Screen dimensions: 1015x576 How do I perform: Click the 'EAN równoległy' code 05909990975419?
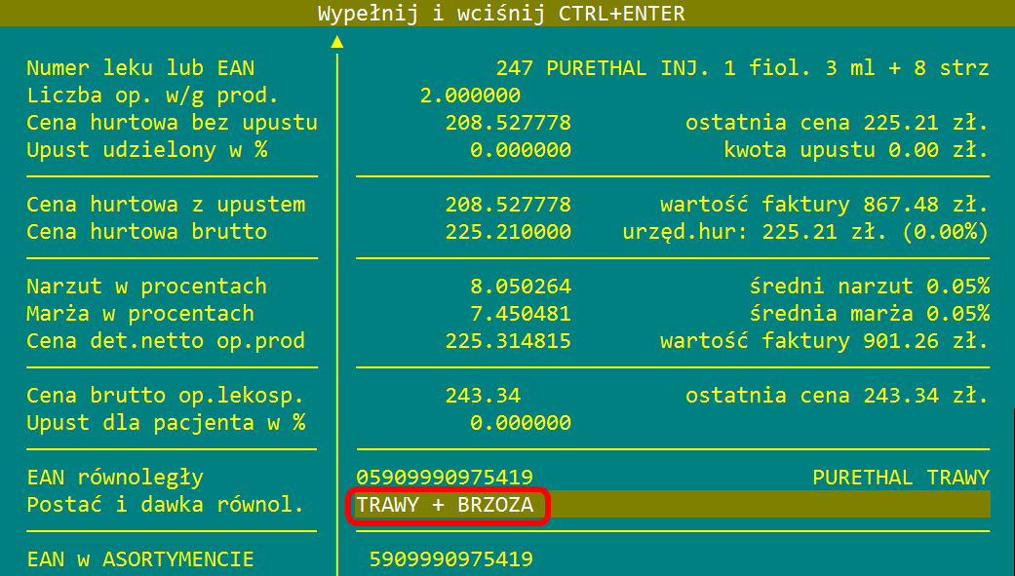click(x=445, y=478)
